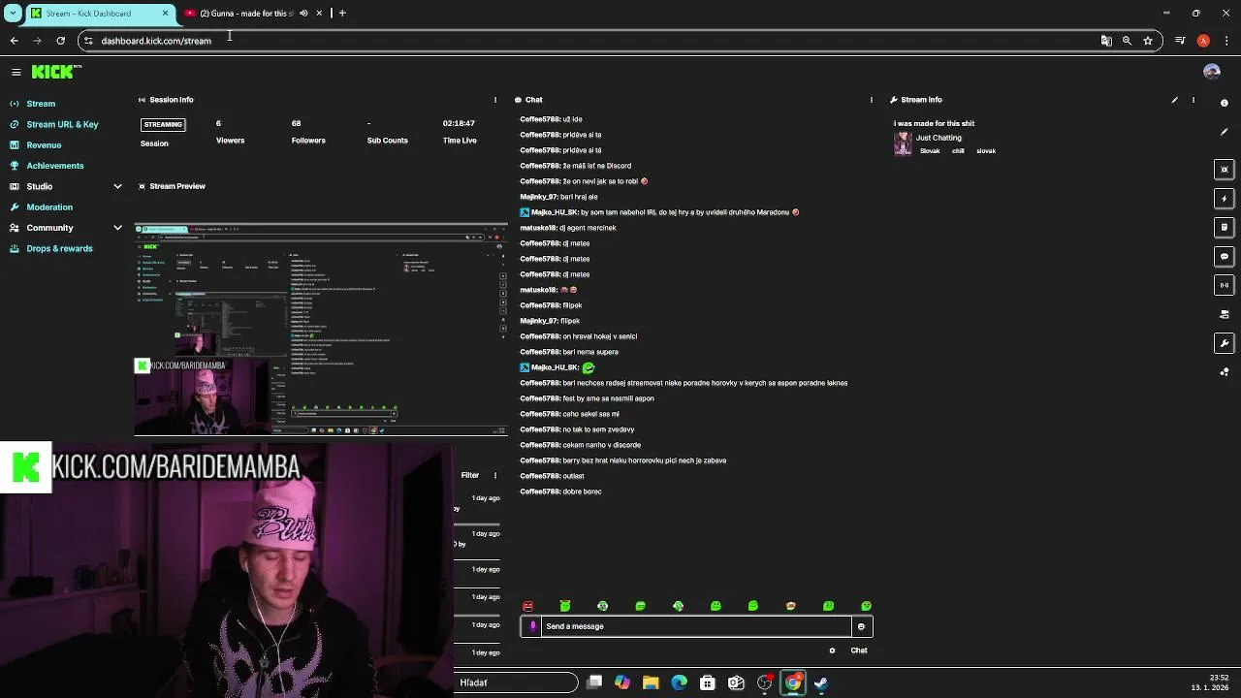Toggle the chat-bubble widget in the right bar

[1225, 257]
